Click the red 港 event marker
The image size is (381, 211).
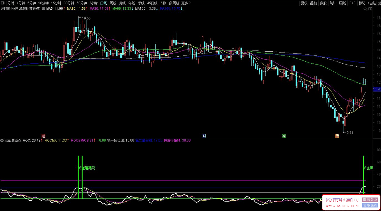(43, 136)
